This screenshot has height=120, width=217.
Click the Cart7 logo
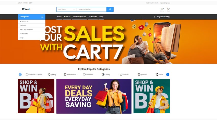point(26,9)
